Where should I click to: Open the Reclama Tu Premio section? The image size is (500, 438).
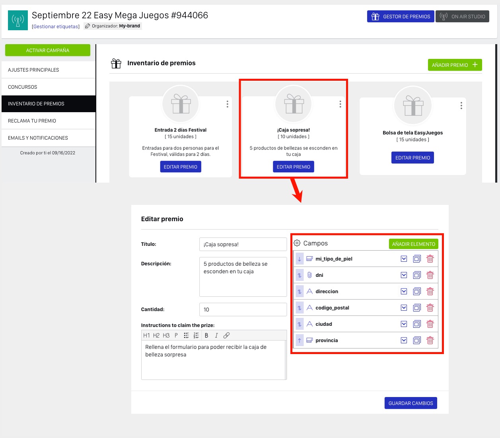click(32, 121)
